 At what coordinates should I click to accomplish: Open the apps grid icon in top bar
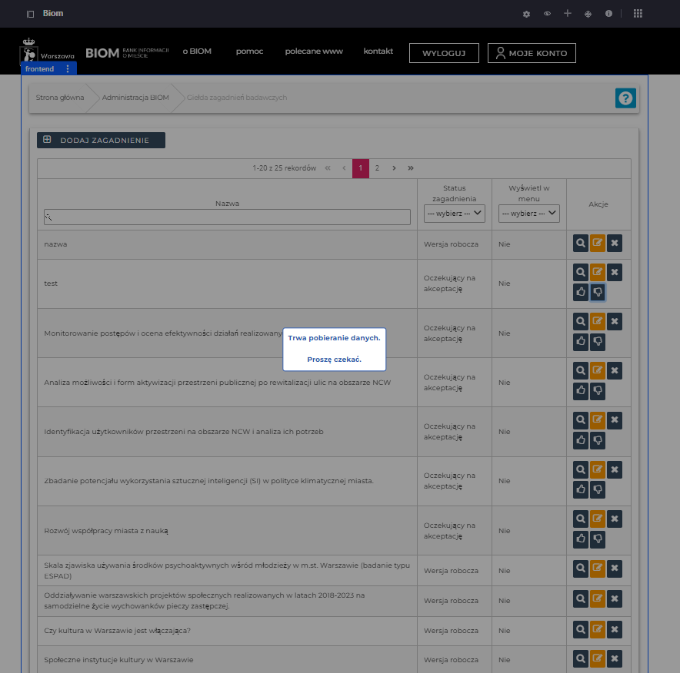point(638,14)
